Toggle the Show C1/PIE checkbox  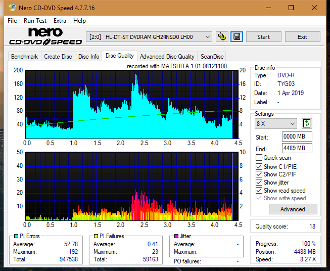[x=259, y=166]
